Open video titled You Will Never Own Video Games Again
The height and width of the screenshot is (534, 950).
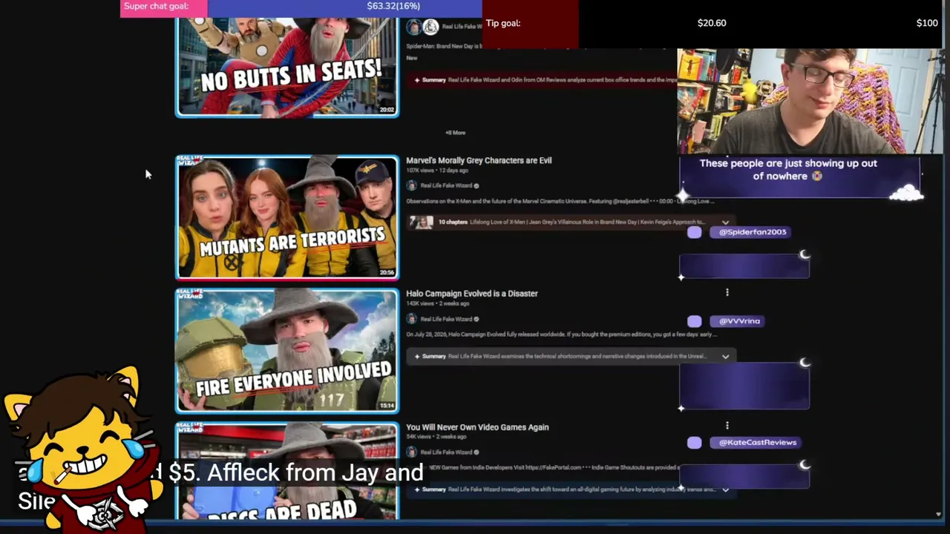477,427
